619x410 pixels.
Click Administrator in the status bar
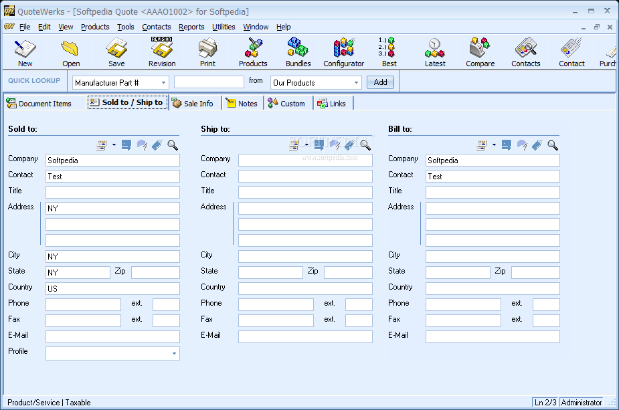(x=581, y=403)
